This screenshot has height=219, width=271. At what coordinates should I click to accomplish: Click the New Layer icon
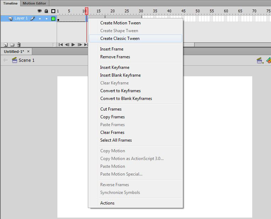pos(6,45)
